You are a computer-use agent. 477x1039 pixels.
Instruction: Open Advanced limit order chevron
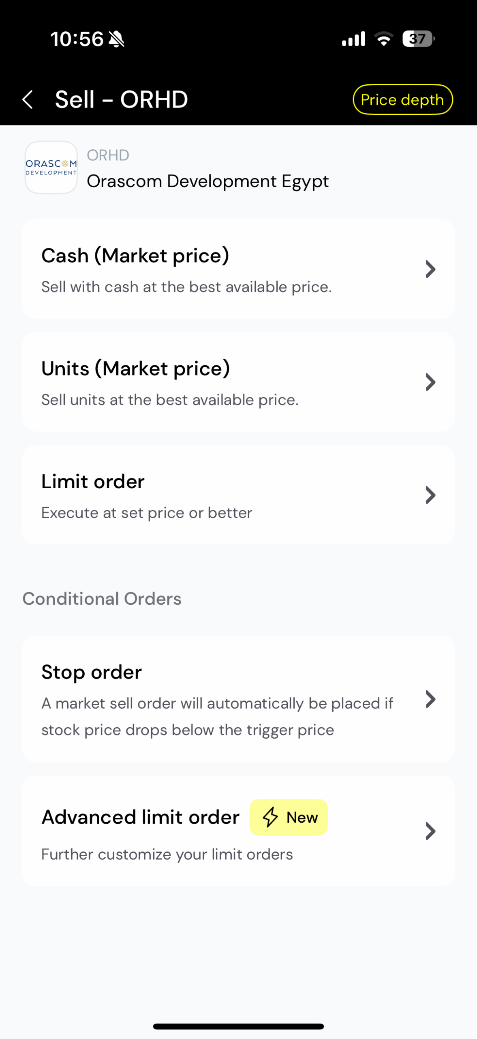coord(430,831)
